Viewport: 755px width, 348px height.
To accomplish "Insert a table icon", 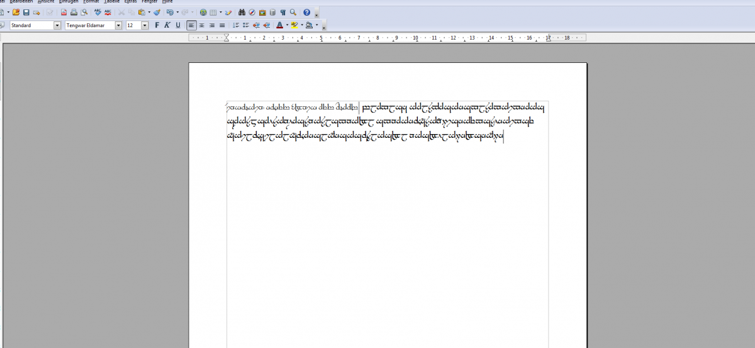I will (x=213, y=12).
